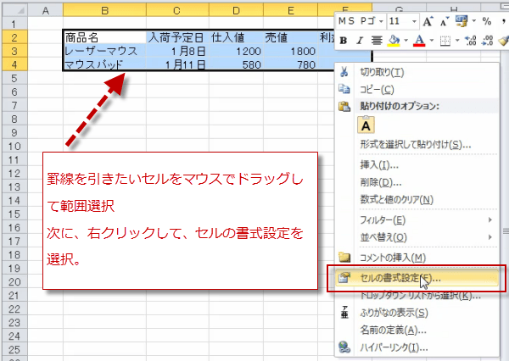The width and height of the screenshot is (509, 361).
Task: Apply yellow fill color
Action: click(x=394, y=41)
